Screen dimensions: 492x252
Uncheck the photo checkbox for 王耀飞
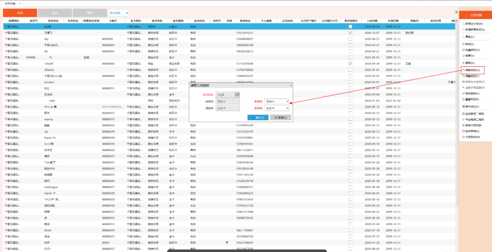(350, 33)
